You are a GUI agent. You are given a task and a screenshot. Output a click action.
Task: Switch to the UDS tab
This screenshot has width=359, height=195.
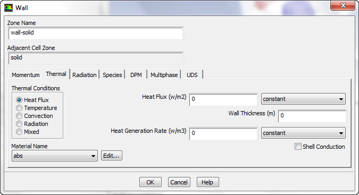(x=192, y=75)
